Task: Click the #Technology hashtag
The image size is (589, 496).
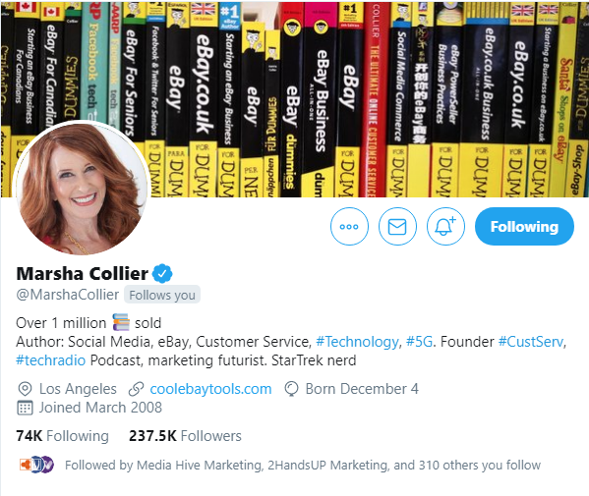Action: coord(357,342)
